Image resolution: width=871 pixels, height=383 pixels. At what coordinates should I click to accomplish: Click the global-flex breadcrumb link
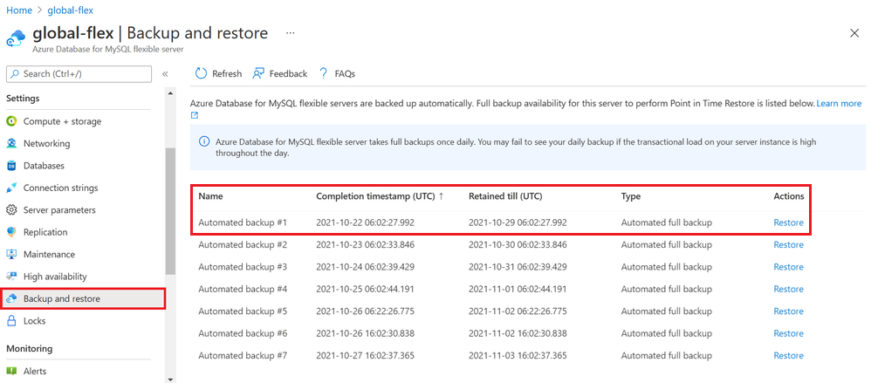click(x=71, y=10)
